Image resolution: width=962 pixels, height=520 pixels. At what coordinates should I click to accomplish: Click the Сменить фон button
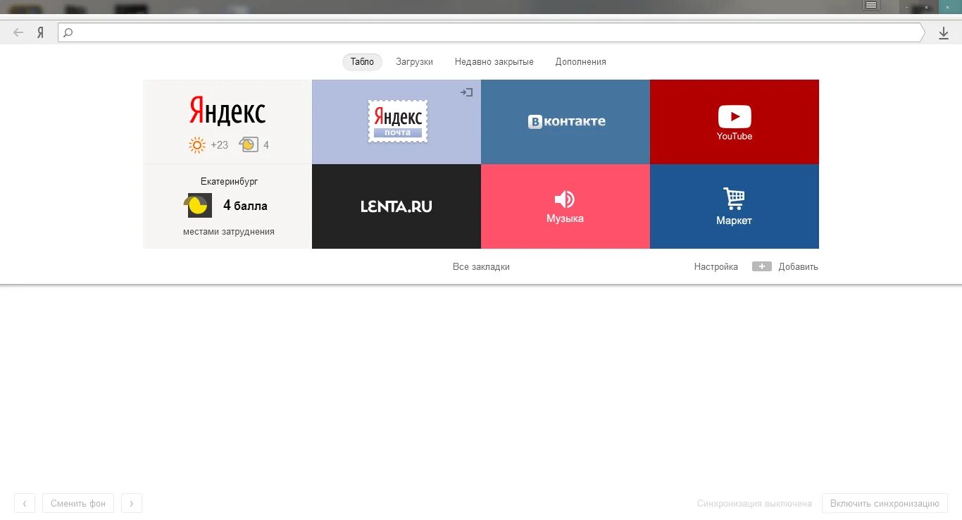coord(78,503)
